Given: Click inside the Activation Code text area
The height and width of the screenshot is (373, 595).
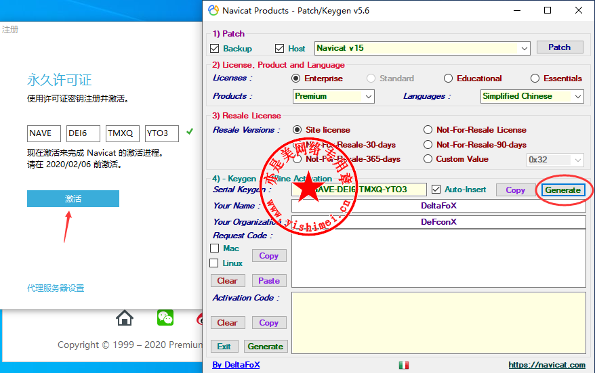Looking at the screenshot, I should (x=438, y=323).
